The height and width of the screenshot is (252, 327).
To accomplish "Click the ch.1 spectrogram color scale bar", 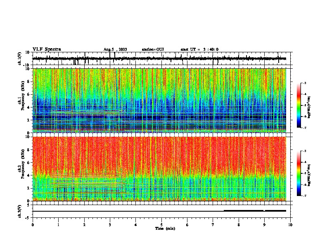I will pos(299,105).
